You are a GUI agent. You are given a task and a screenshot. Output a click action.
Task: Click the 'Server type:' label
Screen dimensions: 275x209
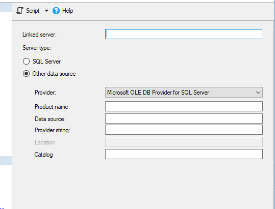[37, 48]
